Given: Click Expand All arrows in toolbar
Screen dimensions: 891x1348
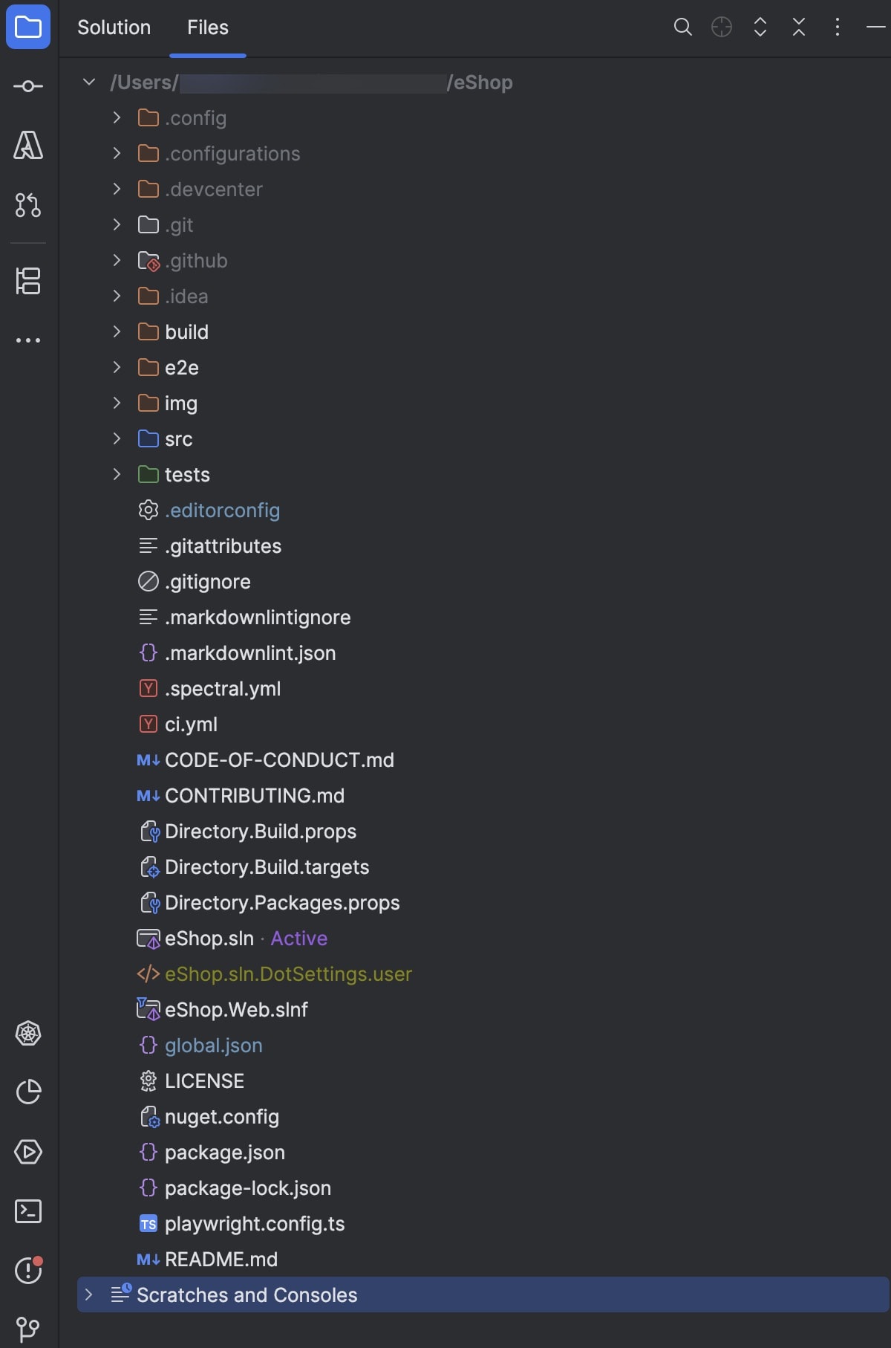Looking at the screenshot, I should (x=760, y=27).
